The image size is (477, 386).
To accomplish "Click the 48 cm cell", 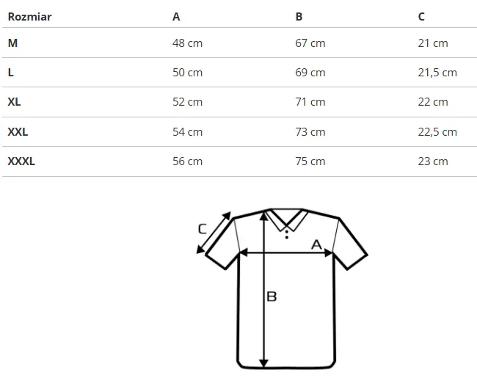I will (x=187, y=43).
